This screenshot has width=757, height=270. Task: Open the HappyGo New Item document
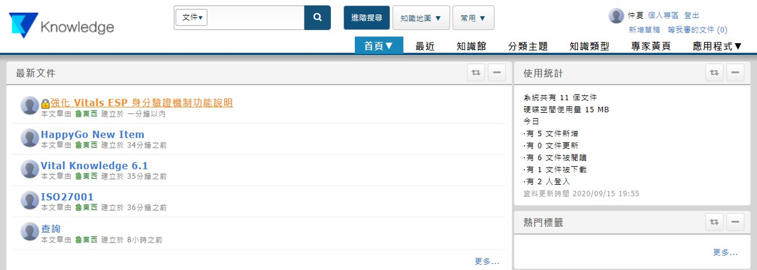pyautogui.click(x=92, y=134)
